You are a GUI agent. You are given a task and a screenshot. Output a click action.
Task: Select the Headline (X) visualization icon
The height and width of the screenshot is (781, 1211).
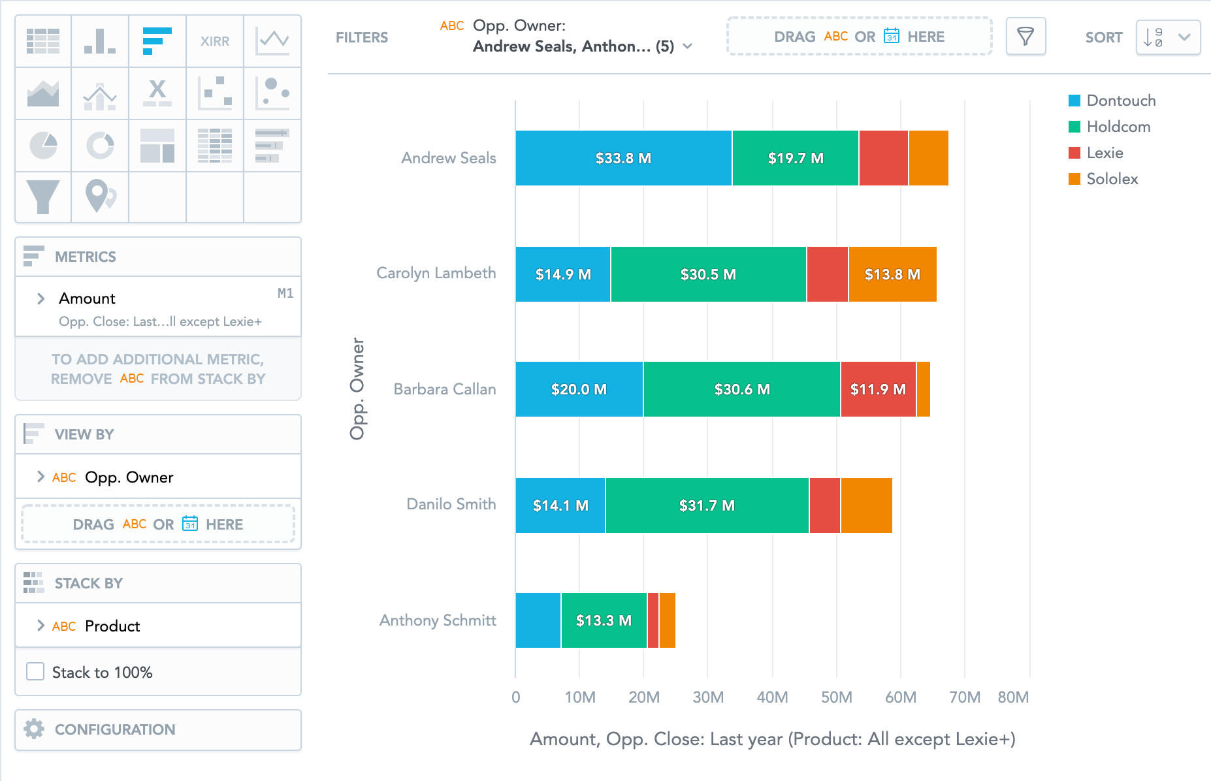(157, 93)
